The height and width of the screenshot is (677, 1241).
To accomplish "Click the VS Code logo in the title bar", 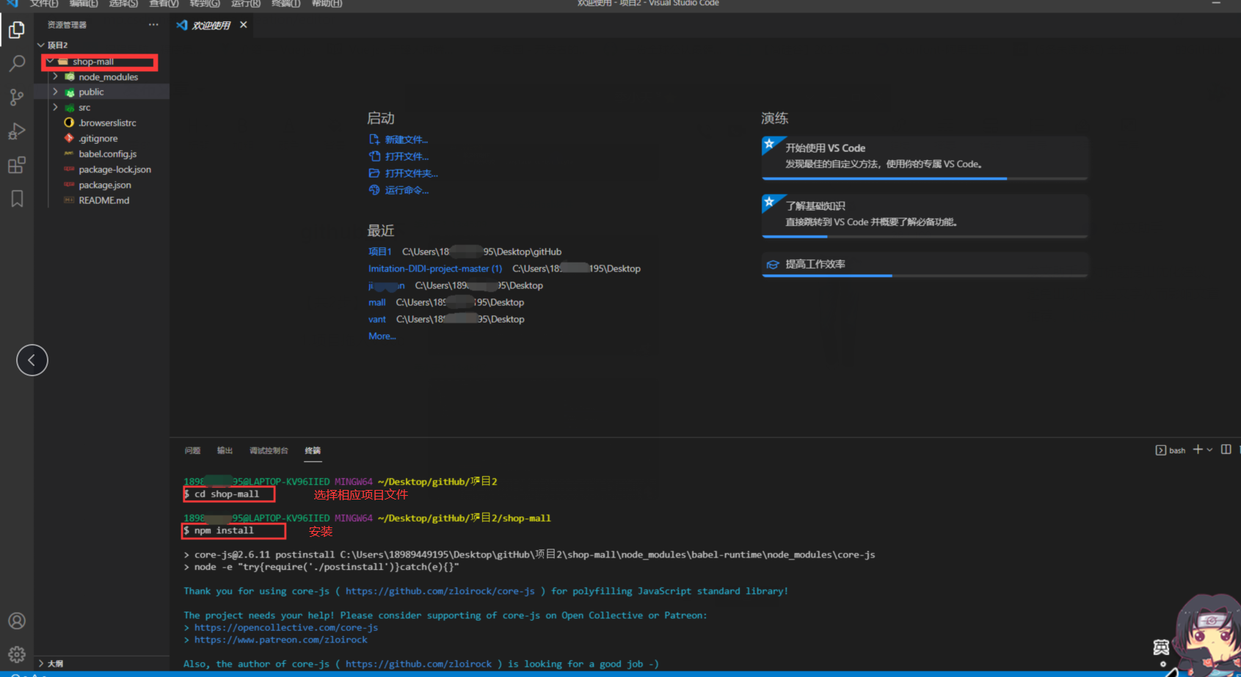I will (x=12, y=4).
